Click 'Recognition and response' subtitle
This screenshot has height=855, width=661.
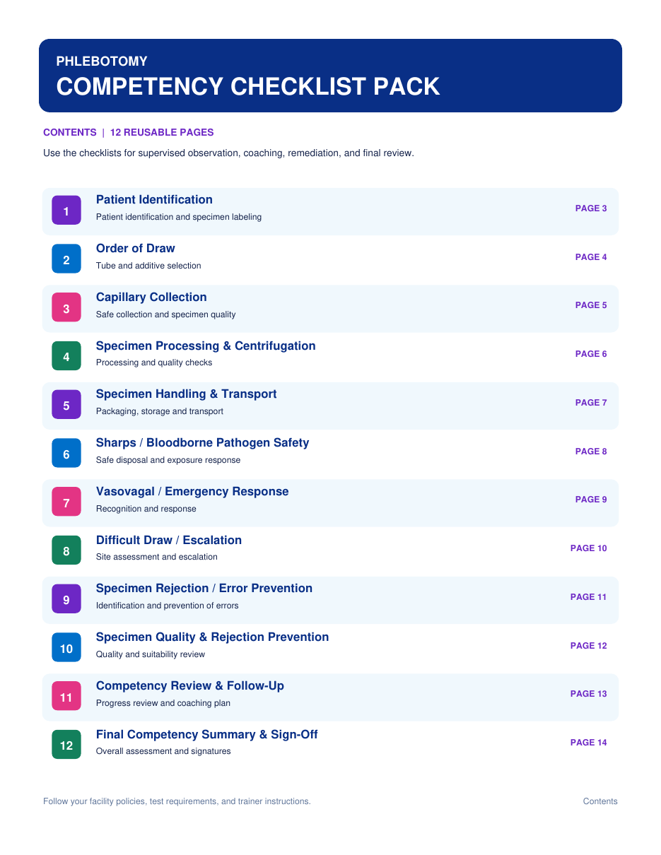tap(146, 509)
